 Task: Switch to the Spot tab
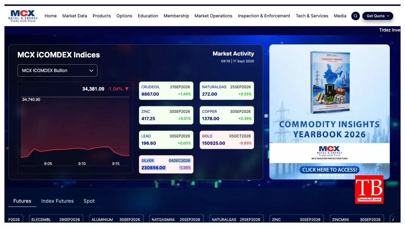[x=89, y=201]
